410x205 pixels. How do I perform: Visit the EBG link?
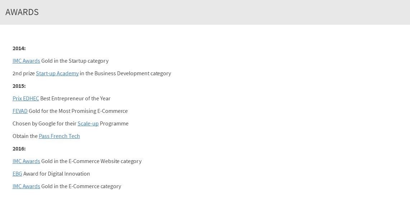pos(17,174)
